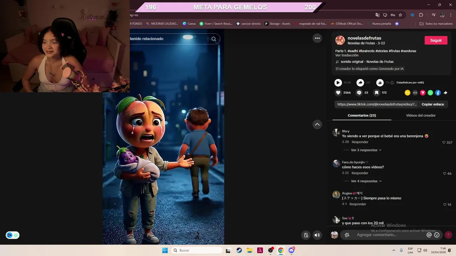Open Chrome extensions puzzle icon
Image resolution: width=456 pixels, height=256 pixels.
coord(421,15)
